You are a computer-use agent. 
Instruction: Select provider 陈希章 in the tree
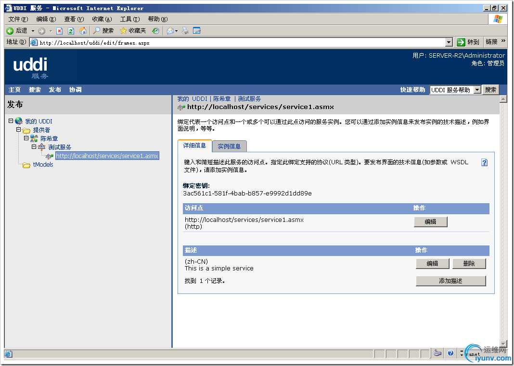coord(49,139)
